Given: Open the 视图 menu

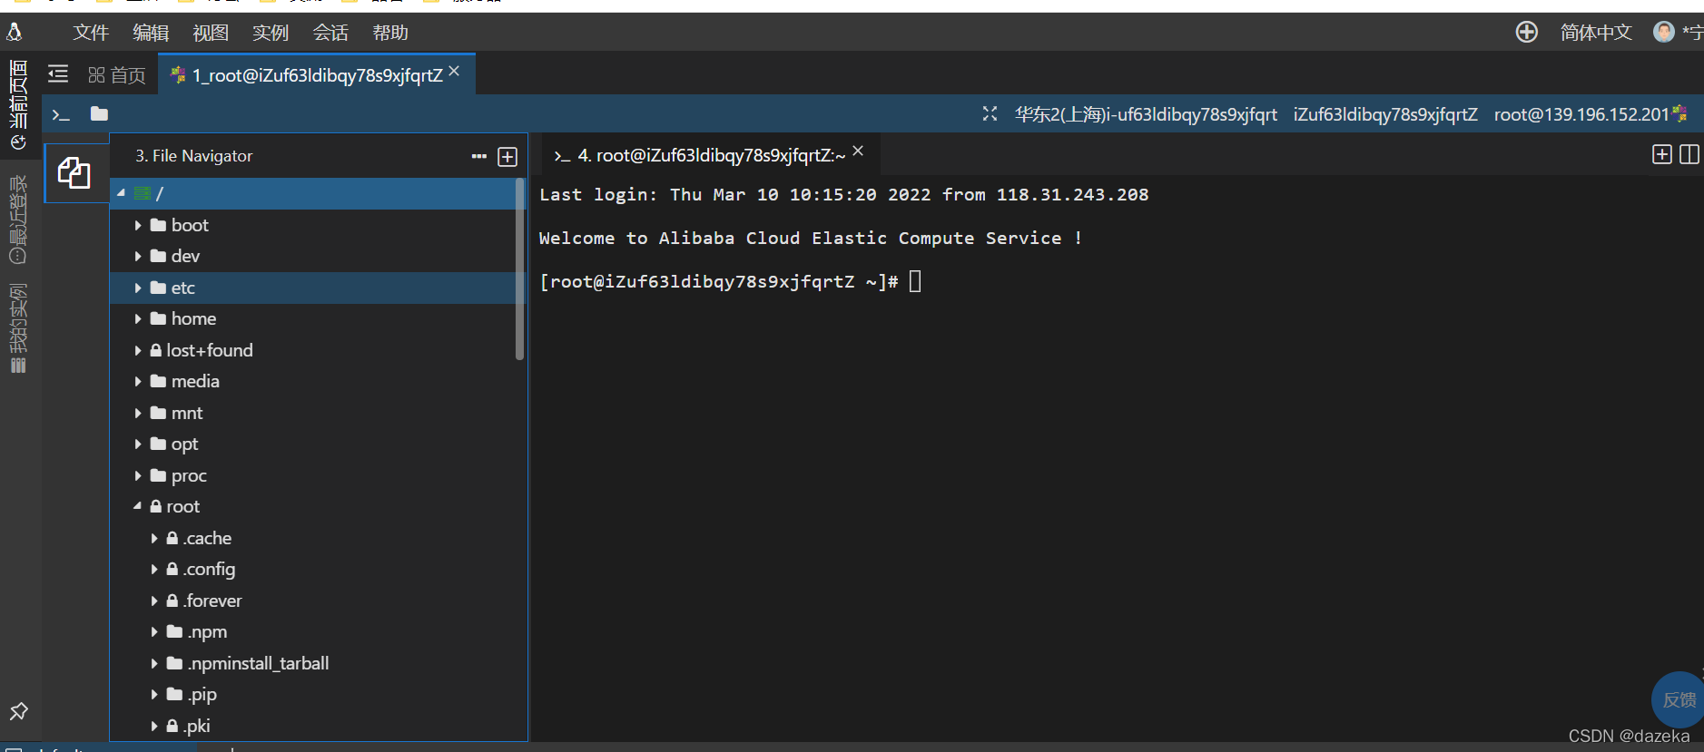Looking at the screenshot, I should click(x=211, y=33).
